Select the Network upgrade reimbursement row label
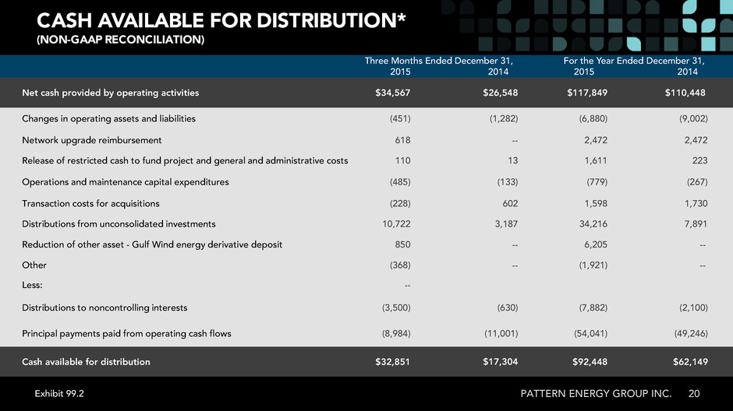The width and height of the screenshot is (733, 411). [x=92, y=140]
